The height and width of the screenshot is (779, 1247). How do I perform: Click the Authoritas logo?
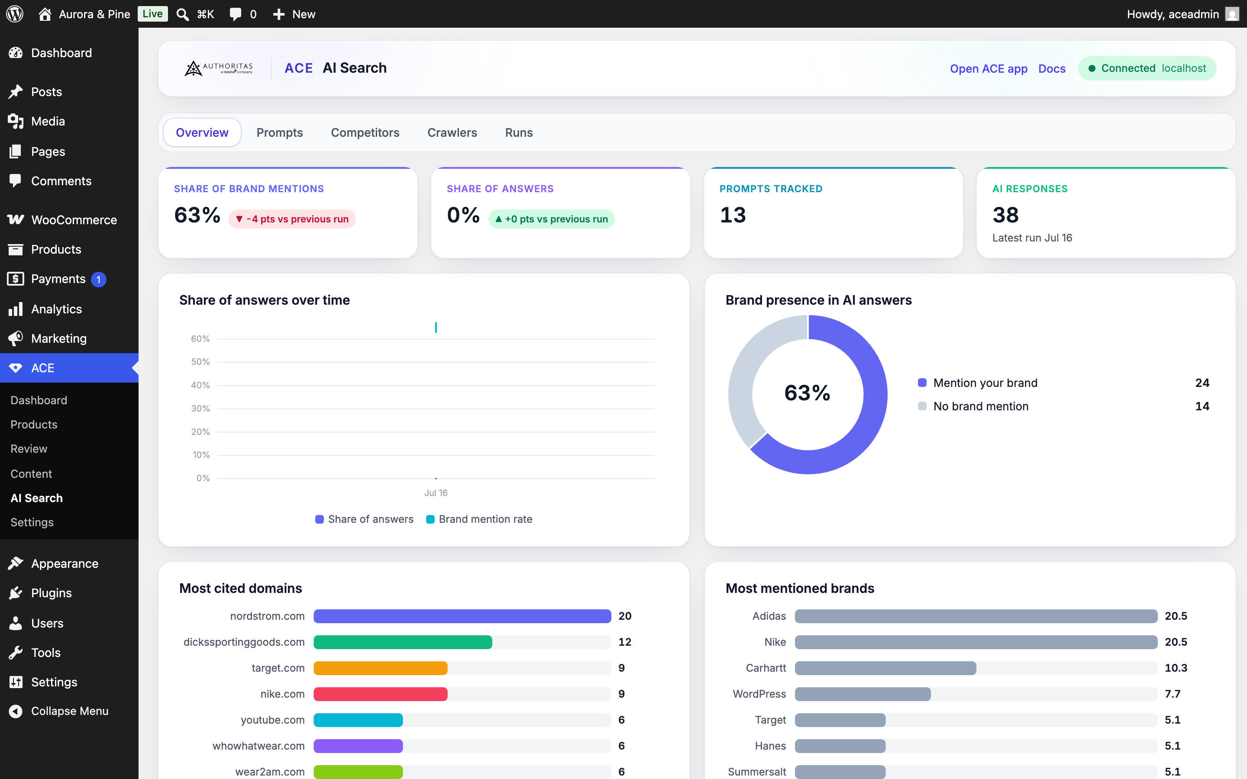click(x=219, y=68)
